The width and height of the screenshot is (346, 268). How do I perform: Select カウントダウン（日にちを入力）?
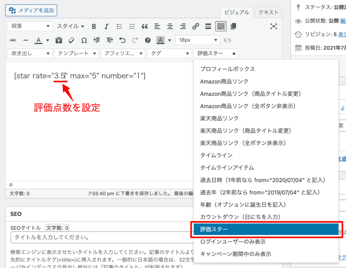(266, 217)
